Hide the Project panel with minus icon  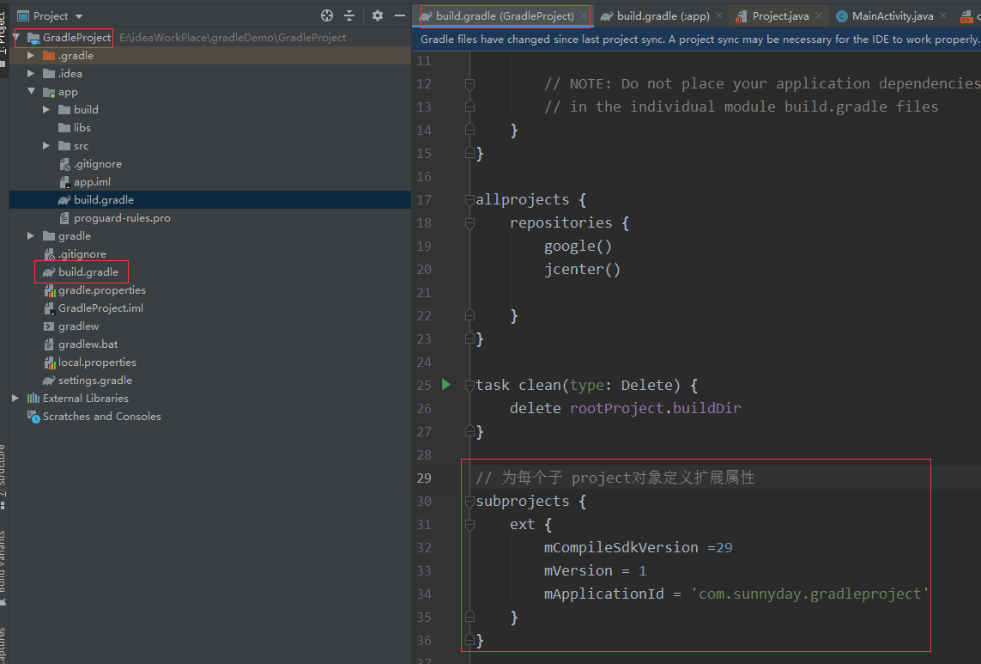[400, 15]
